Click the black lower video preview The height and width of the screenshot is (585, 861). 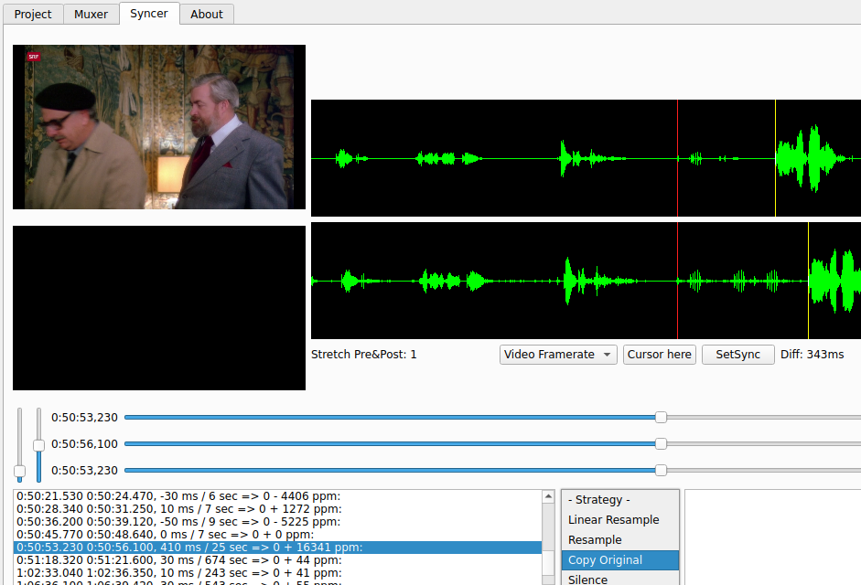pyautogui.click(x=159, y=308)
